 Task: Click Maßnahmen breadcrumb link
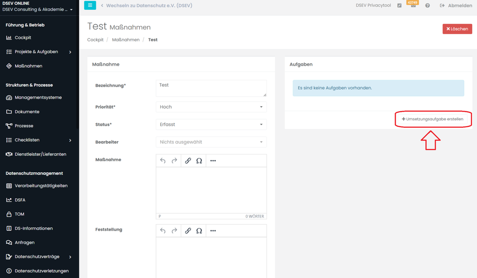pos(125,40)
